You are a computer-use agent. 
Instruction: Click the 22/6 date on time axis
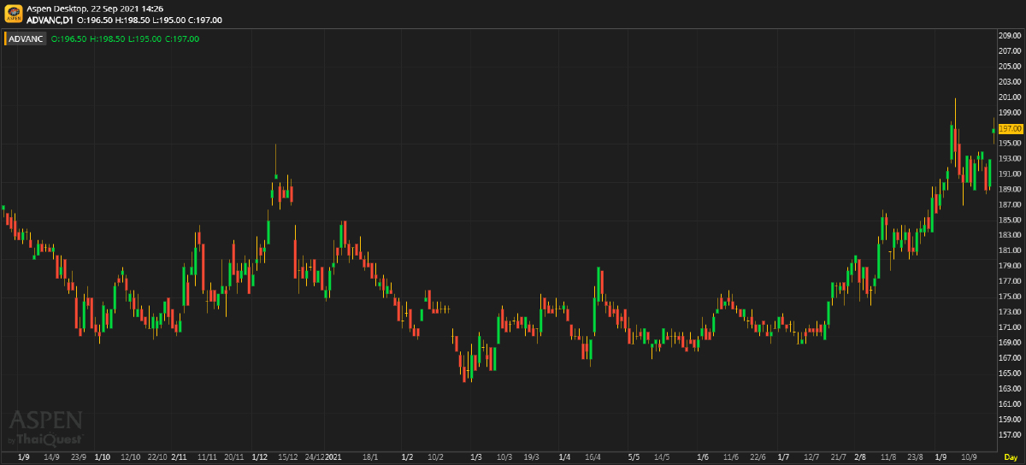[758, 458]
